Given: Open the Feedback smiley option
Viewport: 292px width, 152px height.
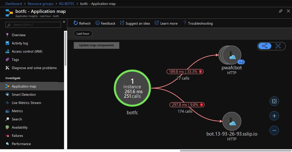Looking at the screenshot, I should [105, 23].
